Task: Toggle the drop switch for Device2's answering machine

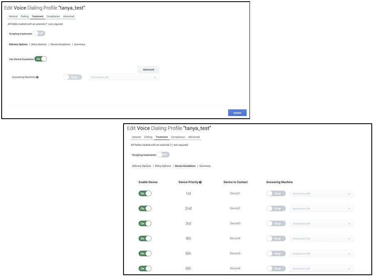Action: pyautogui.click(x=276, y=208)
